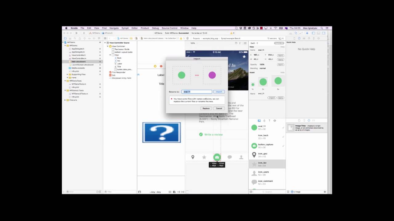This screenshot has width=394, height=221.
Task: Select the images filter tab in Sympli assets
Action: coord(259,121)
